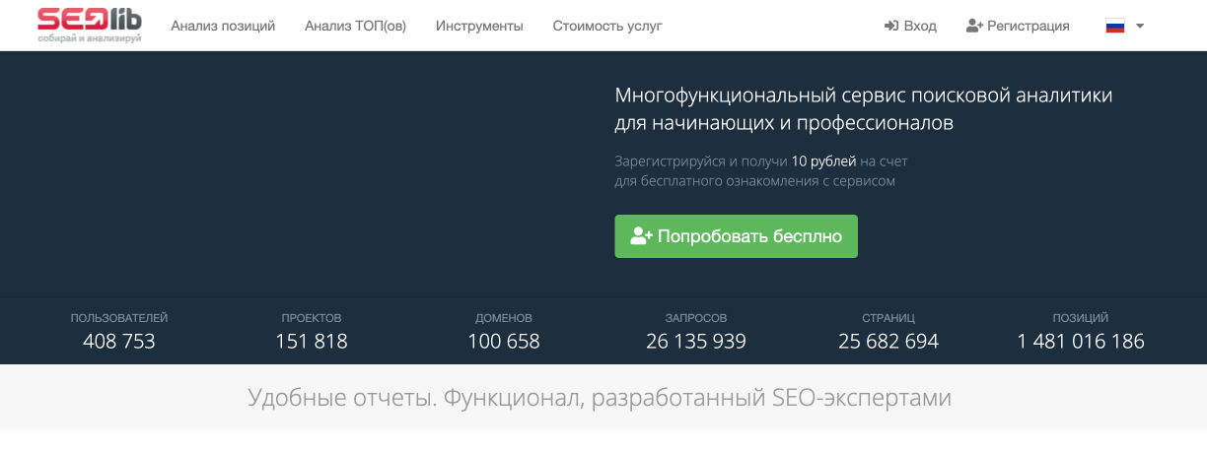Open the Вход login link
Image resolution: width=1207 pixels, height=451 pixels.
(920, 26)
